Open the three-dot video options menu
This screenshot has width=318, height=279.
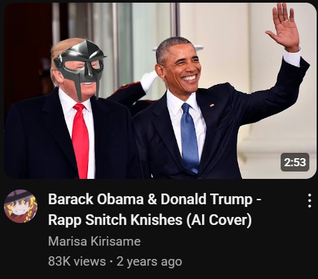point(309,200)
